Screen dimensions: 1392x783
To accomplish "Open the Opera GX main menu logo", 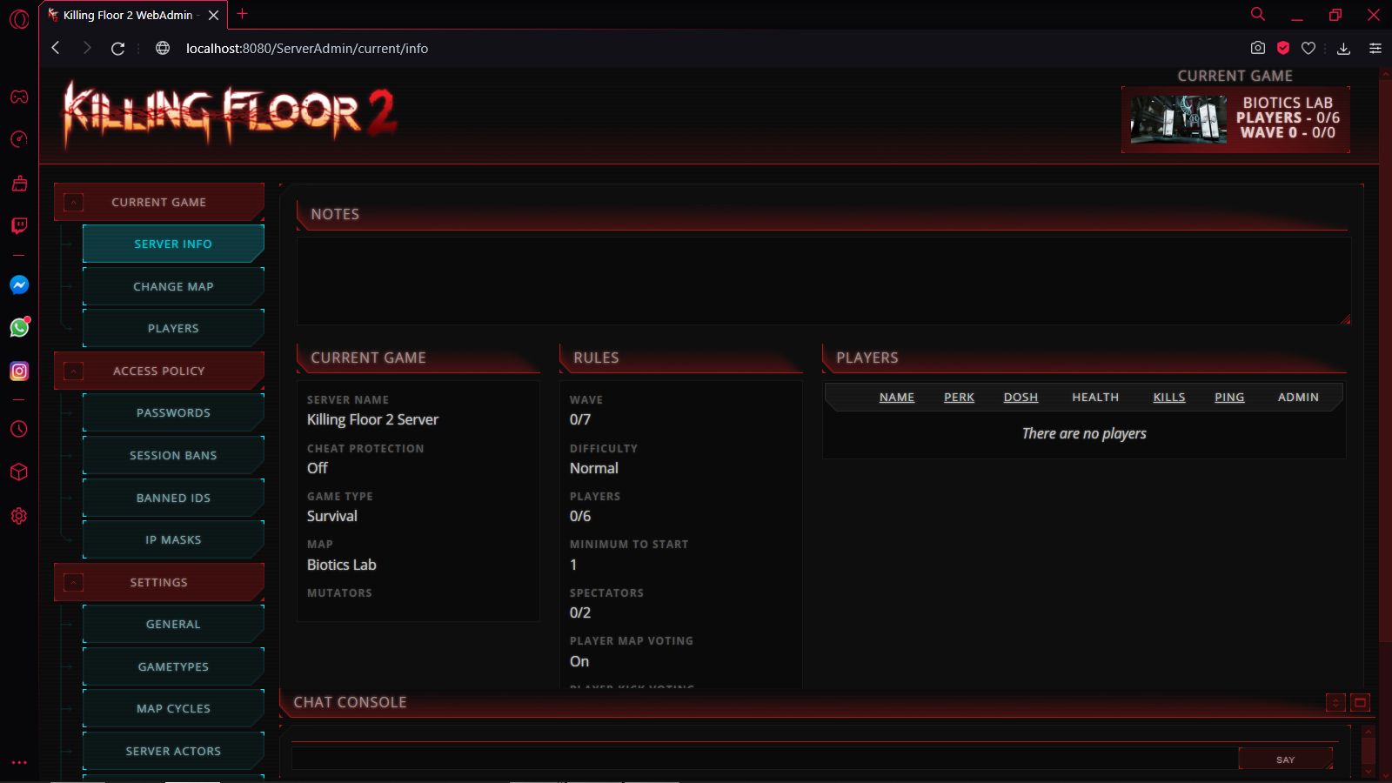I will (19, 19).
